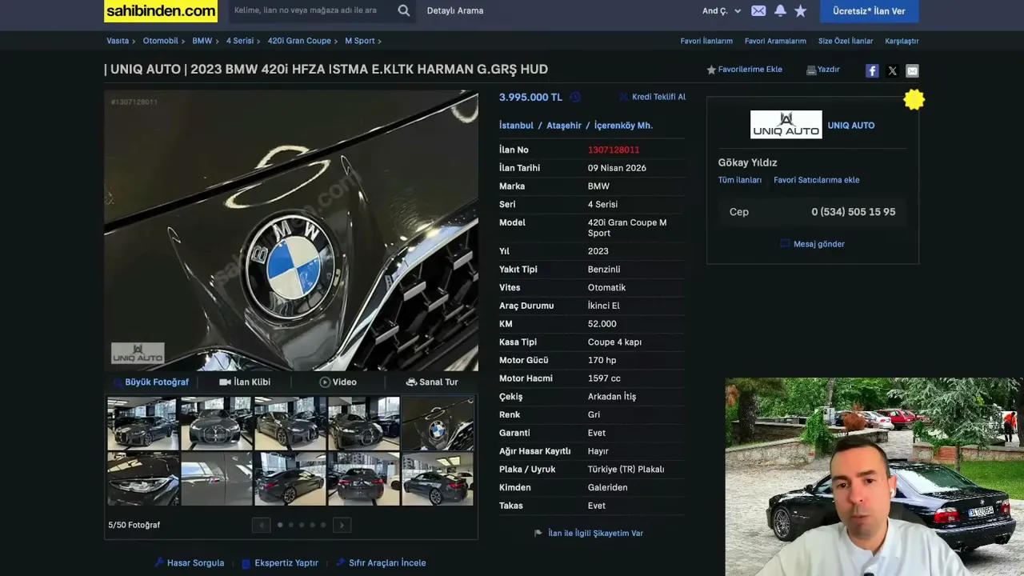Click the wrench icon beside Hasar Sorgula
The height and width of the screenshot is (576, 1024).
point(159,562)
